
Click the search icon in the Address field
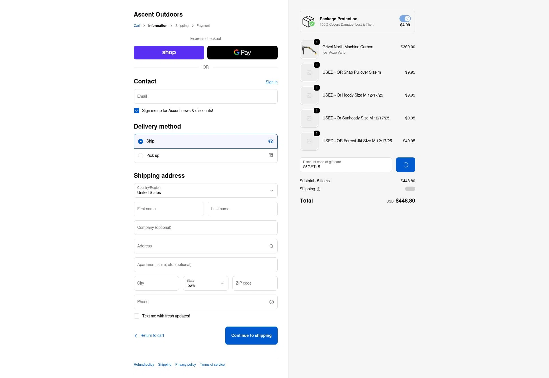(x=271, y=246)
